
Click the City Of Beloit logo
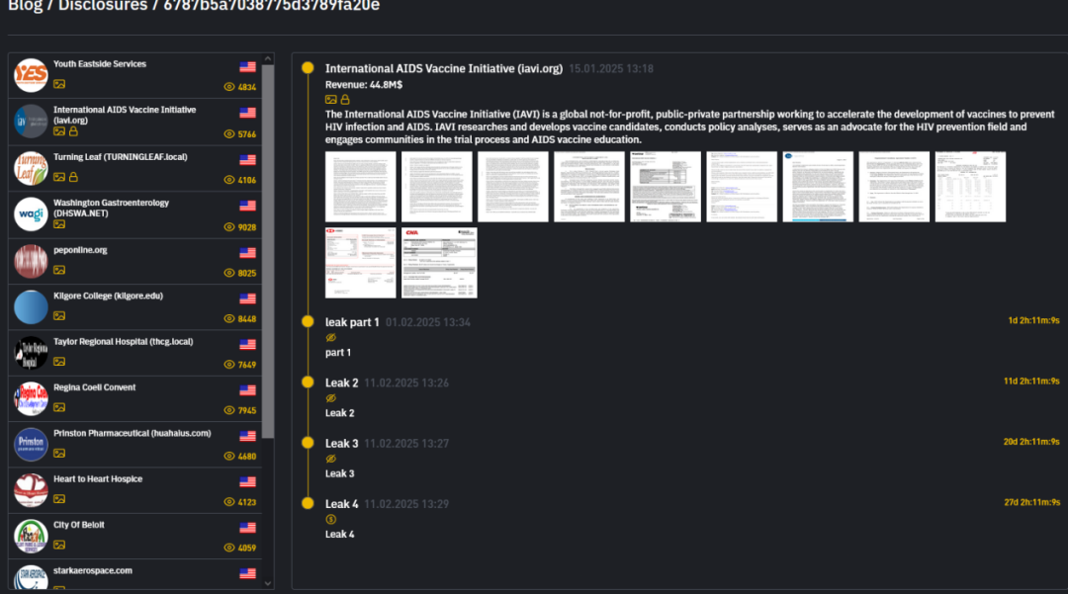pyautogui.click(x=31, y=536)
